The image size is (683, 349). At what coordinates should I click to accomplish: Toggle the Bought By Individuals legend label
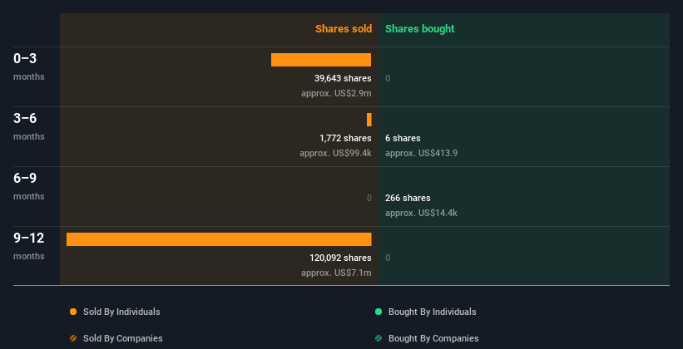[432, 312]
